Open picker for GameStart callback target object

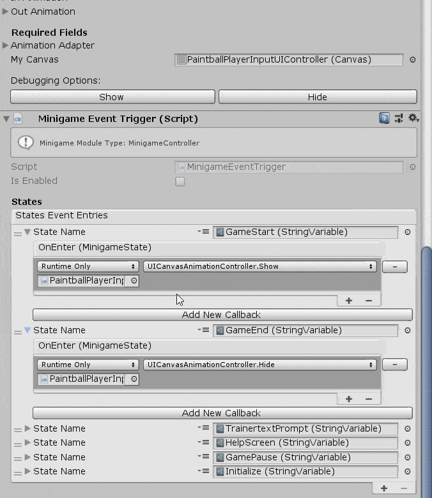pyautogui.click(x=134, y=281)
